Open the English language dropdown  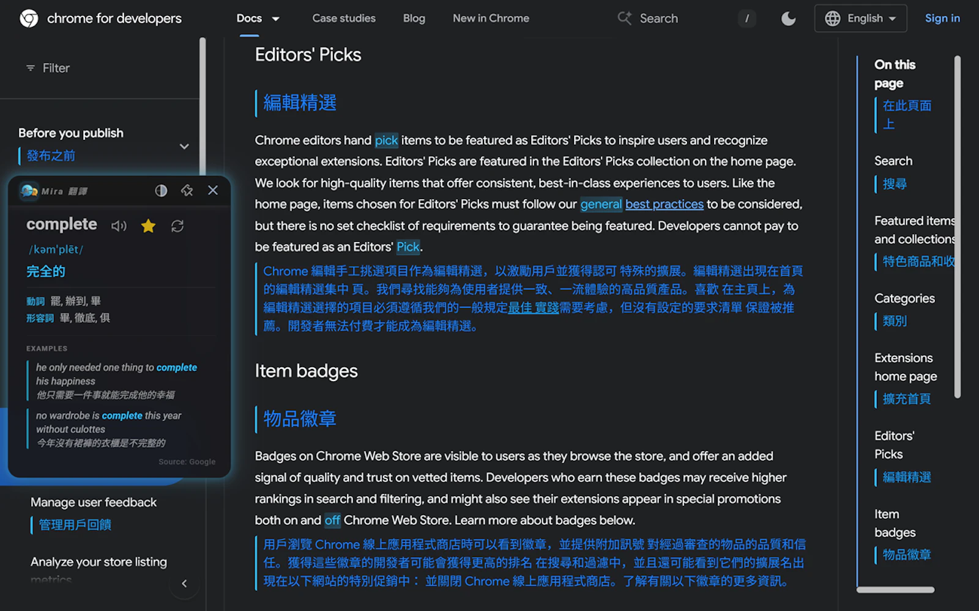(860, 18)
